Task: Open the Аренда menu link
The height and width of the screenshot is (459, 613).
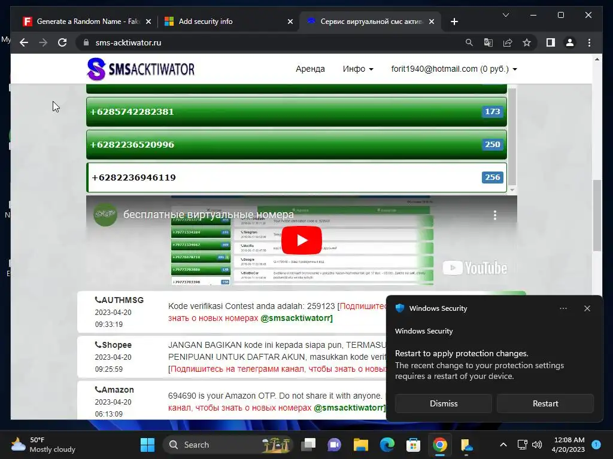Action: point(310,69)
